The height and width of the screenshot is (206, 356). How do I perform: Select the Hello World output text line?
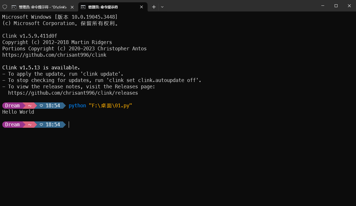point(18,112)
